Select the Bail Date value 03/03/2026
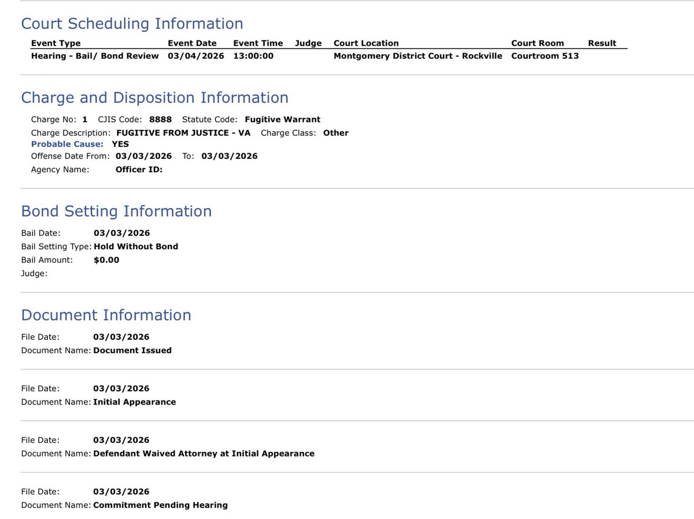This screenshot has height=519, width=694. tap(121, 233)
